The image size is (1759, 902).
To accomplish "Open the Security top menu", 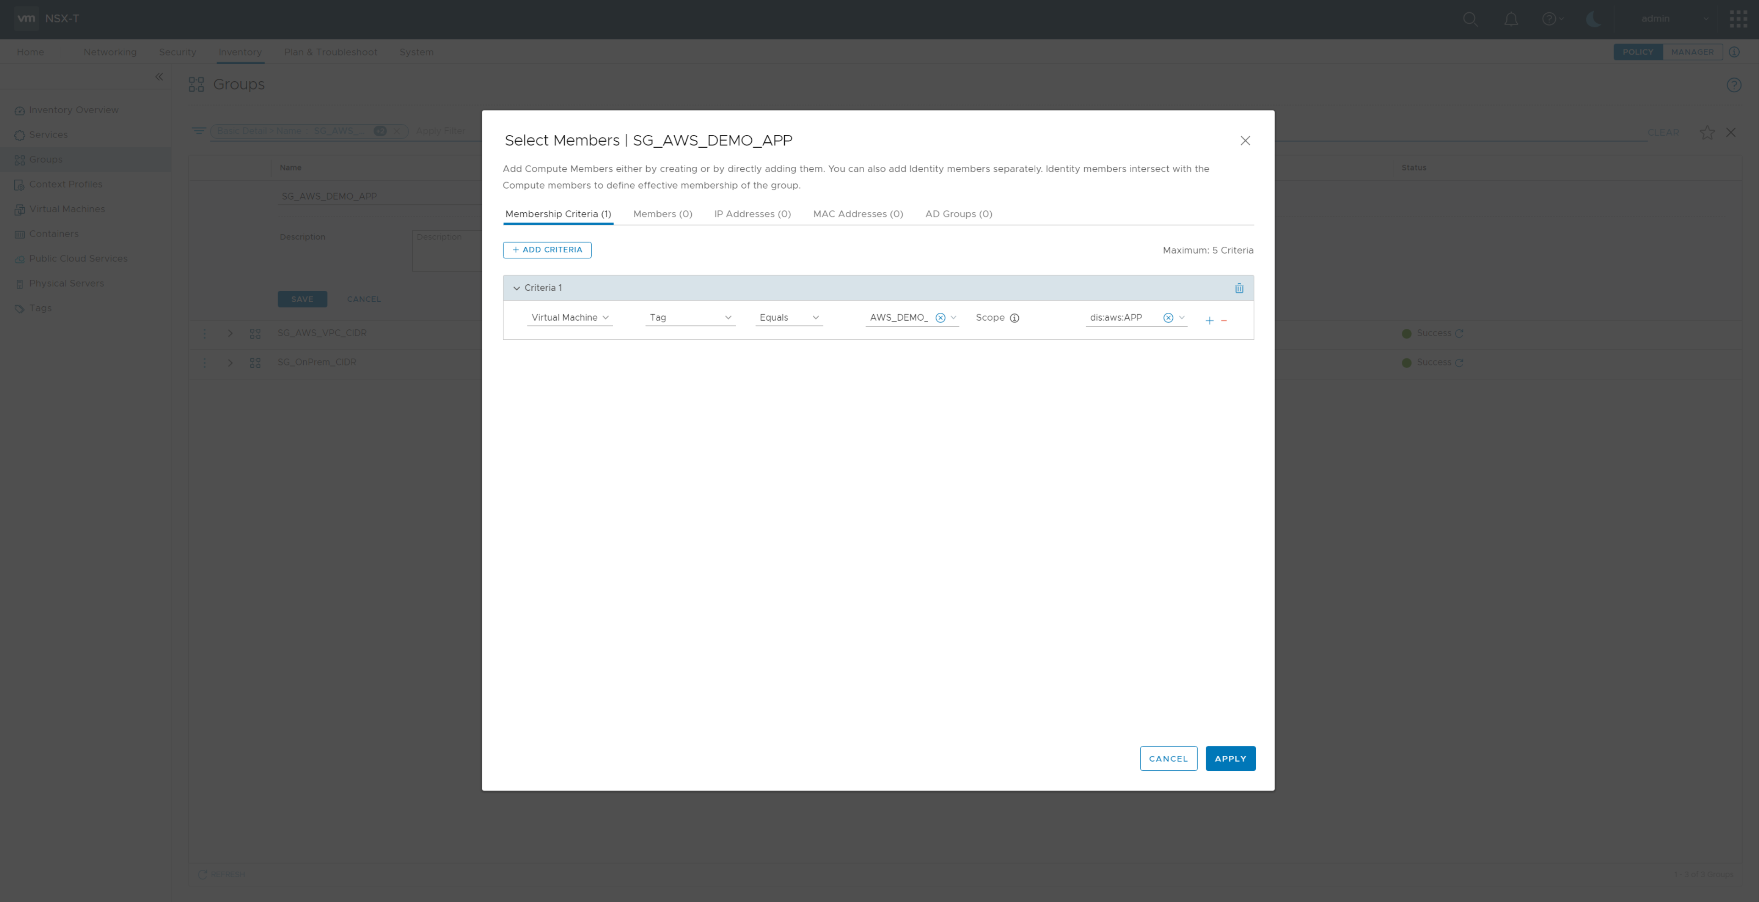I will 178,52.
